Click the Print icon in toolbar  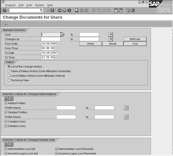77,10
